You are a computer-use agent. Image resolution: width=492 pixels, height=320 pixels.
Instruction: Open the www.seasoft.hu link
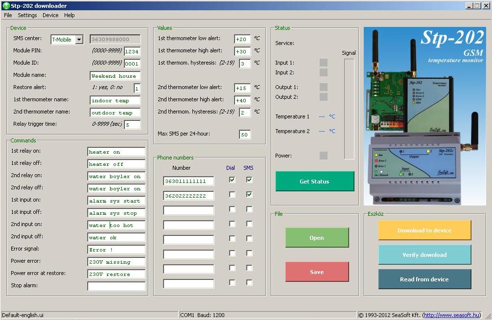(x=451, y=315)
